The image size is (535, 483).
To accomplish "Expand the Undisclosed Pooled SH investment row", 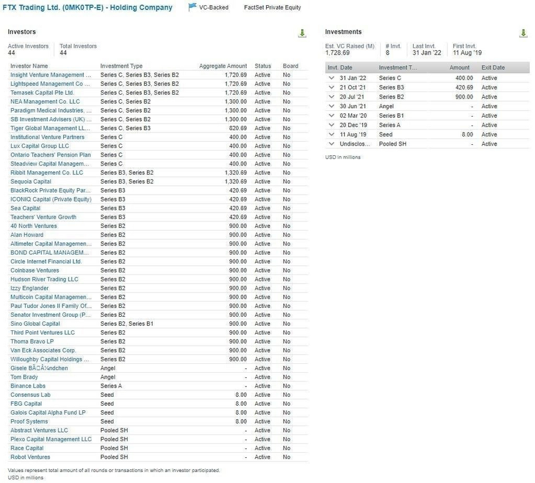I will pos(331,144).
